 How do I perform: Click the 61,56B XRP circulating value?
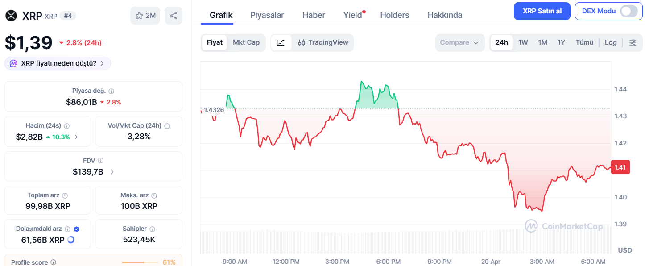click(43, 240)
